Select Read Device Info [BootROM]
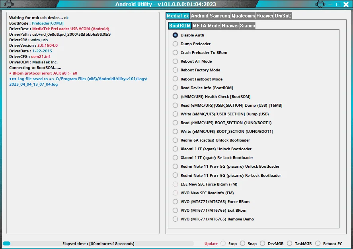This screenshot has width=353, height=249. point(175,88)
